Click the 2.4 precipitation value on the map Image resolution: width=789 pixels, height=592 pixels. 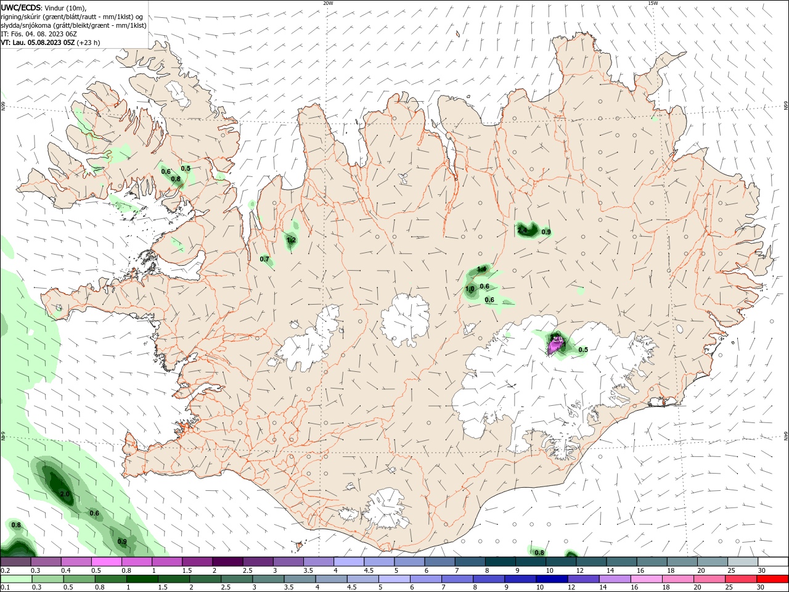[x=522, y=230]
